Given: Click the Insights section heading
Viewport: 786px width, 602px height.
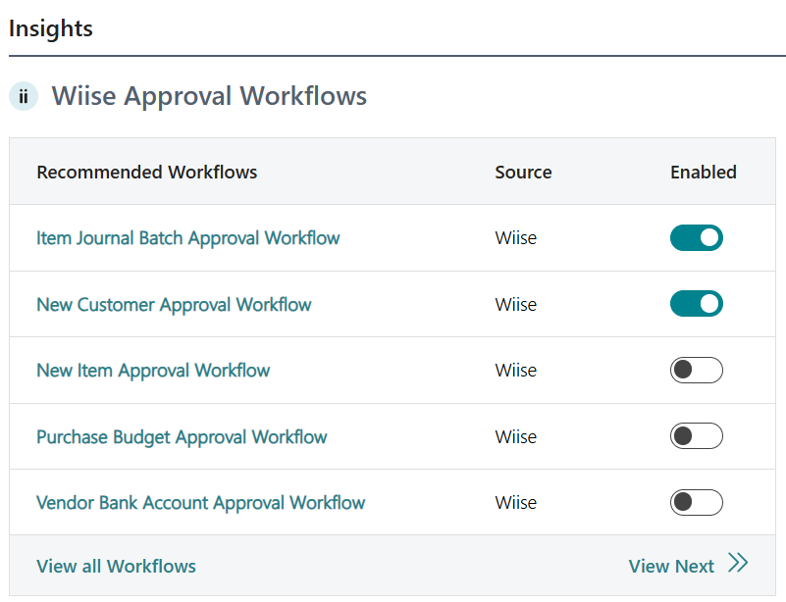Looking at the screenshot, I should (51, 28).
